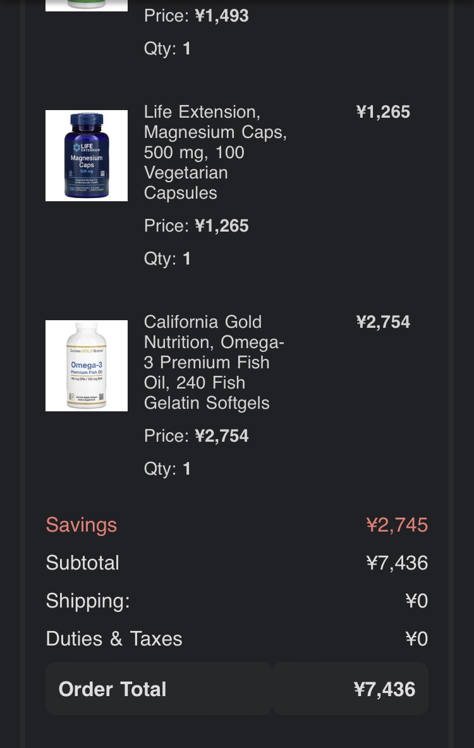The image size is (474, 748).
Task: Open the California Gold Nutrition Omega-3 product title
Action: click(x=214, y=362)
